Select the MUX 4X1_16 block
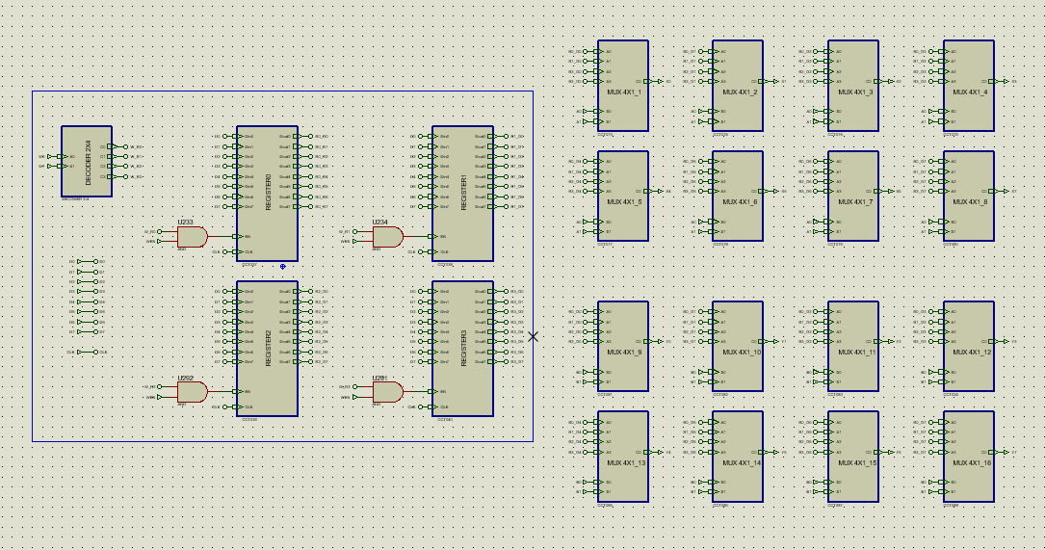Image resolution: width=1045 pixels, height=550 pixels. (969, 457)
